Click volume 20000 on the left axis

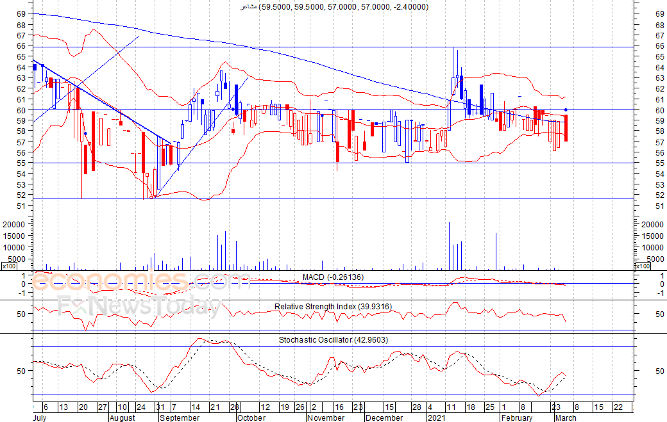point(14,224)
